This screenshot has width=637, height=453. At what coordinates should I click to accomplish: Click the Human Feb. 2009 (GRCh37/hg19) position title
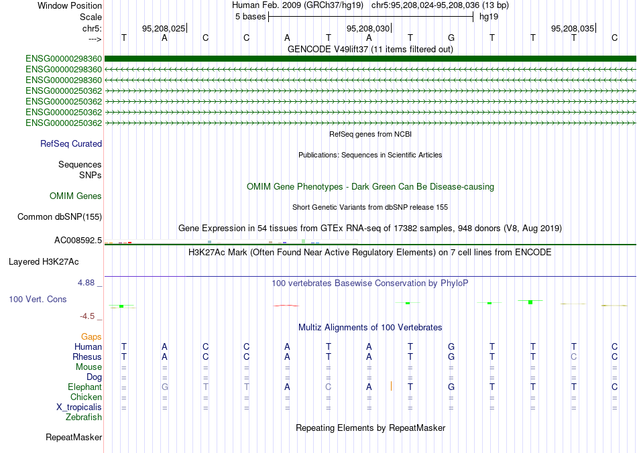[297, 5]
